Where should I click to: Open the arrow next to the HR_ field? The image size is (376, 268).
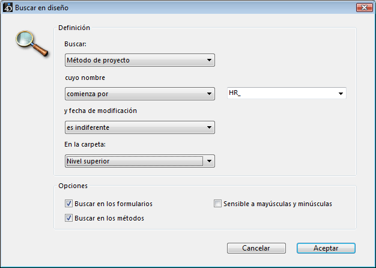click(x=341, y=94)
